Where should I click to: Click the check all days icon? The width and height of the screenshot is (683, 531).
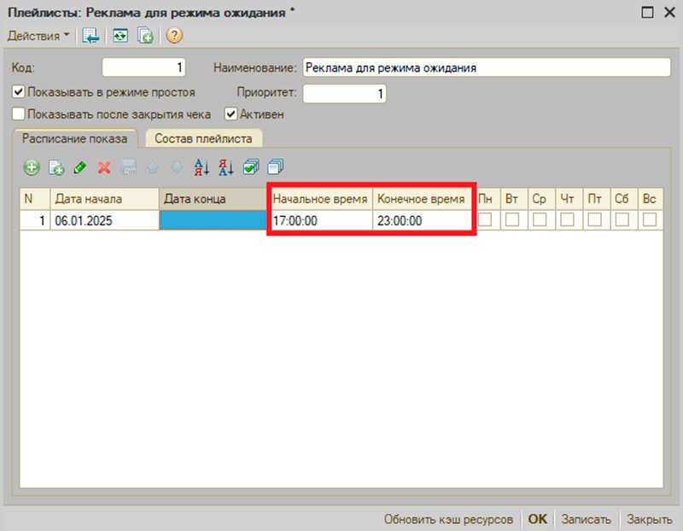[x=251, y=167]
